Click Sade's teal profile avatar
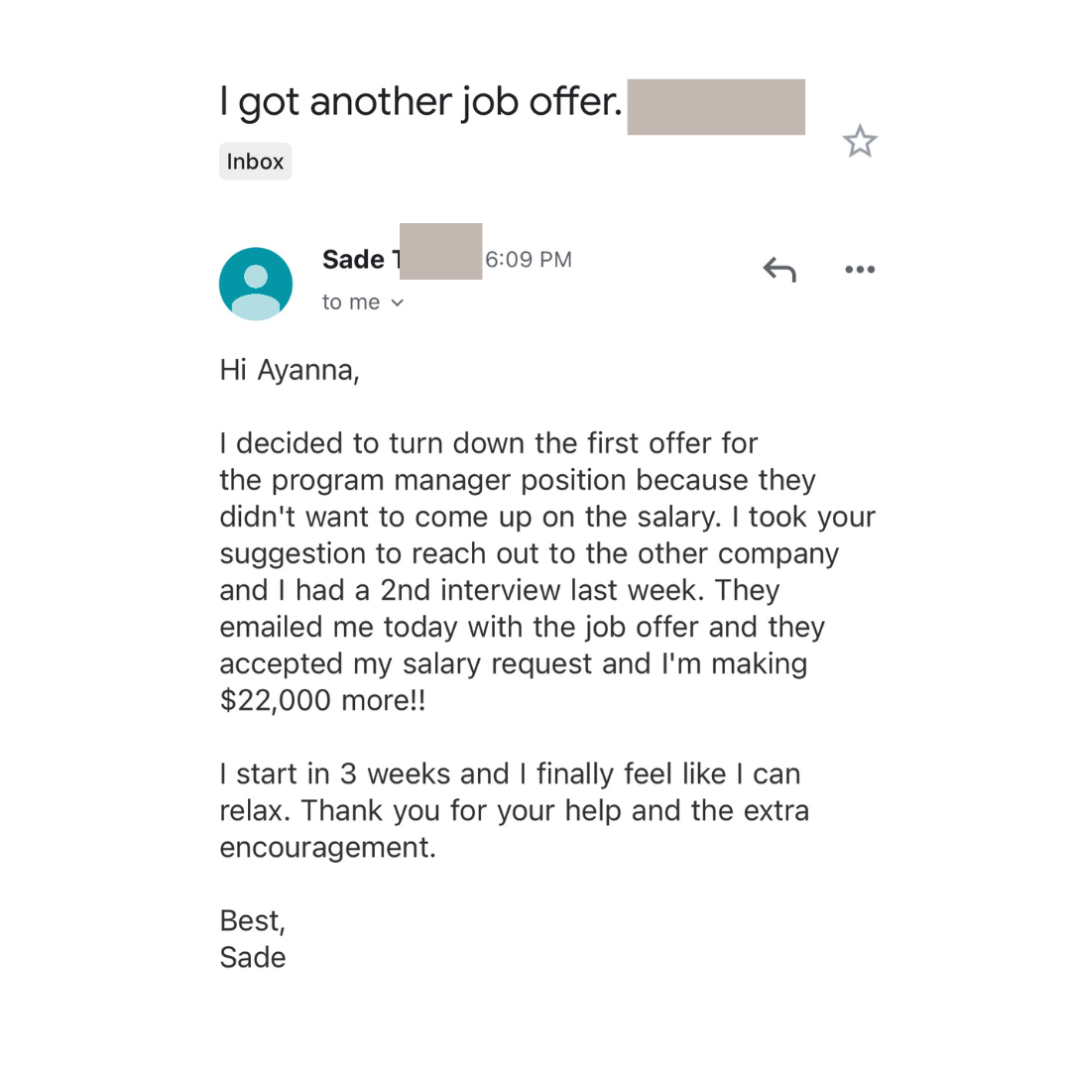The width and height of the screenshot is (1071, 1071). (256, 284)
